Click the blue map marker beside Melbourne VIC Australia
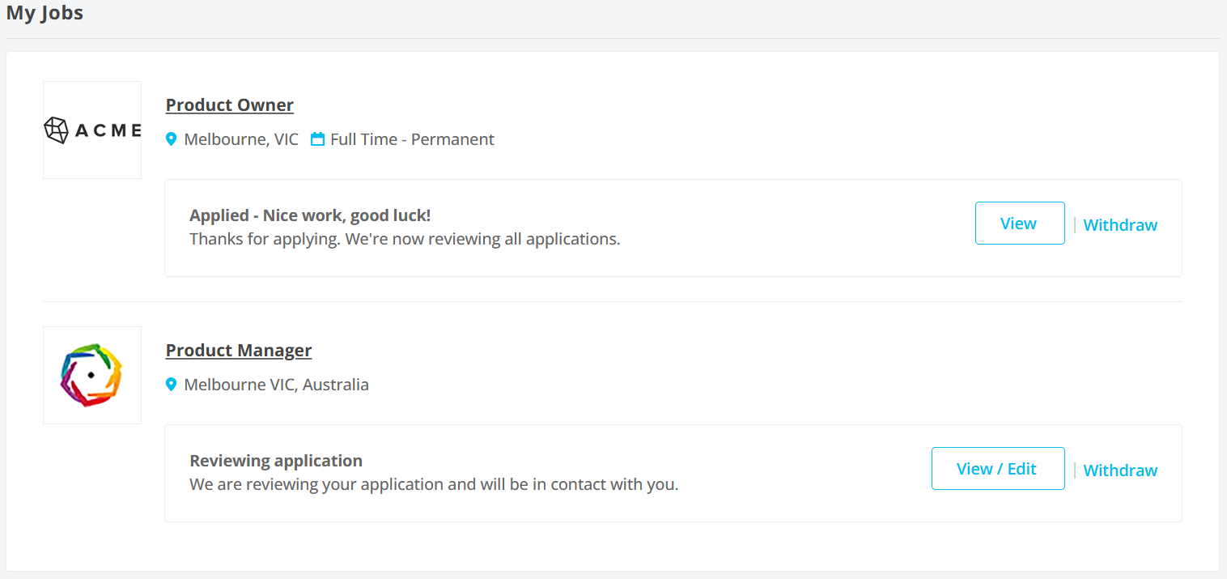This screenshot has height=579, width=1227. (171, 384)
